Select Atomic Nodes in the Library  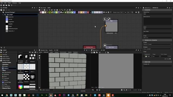(x=6, y=58)
